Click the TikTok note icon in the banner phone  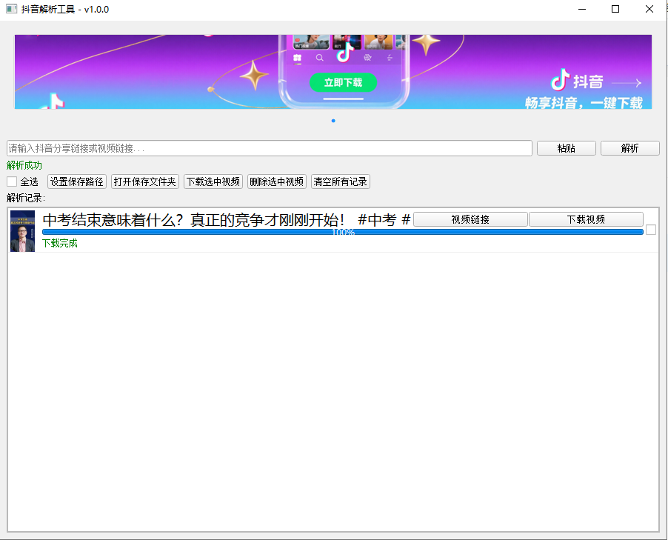344,53
